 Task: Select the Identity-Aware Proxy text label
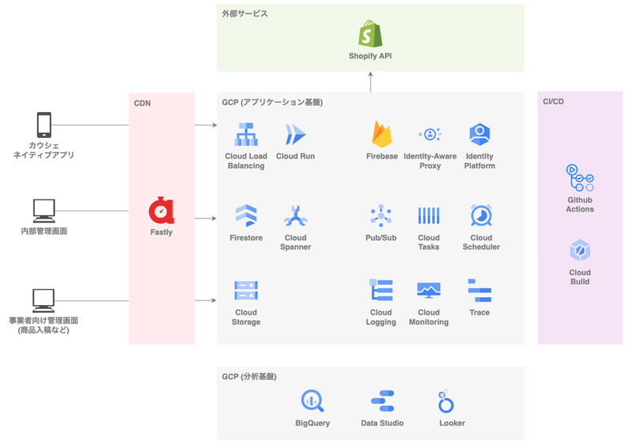(430, 161)
